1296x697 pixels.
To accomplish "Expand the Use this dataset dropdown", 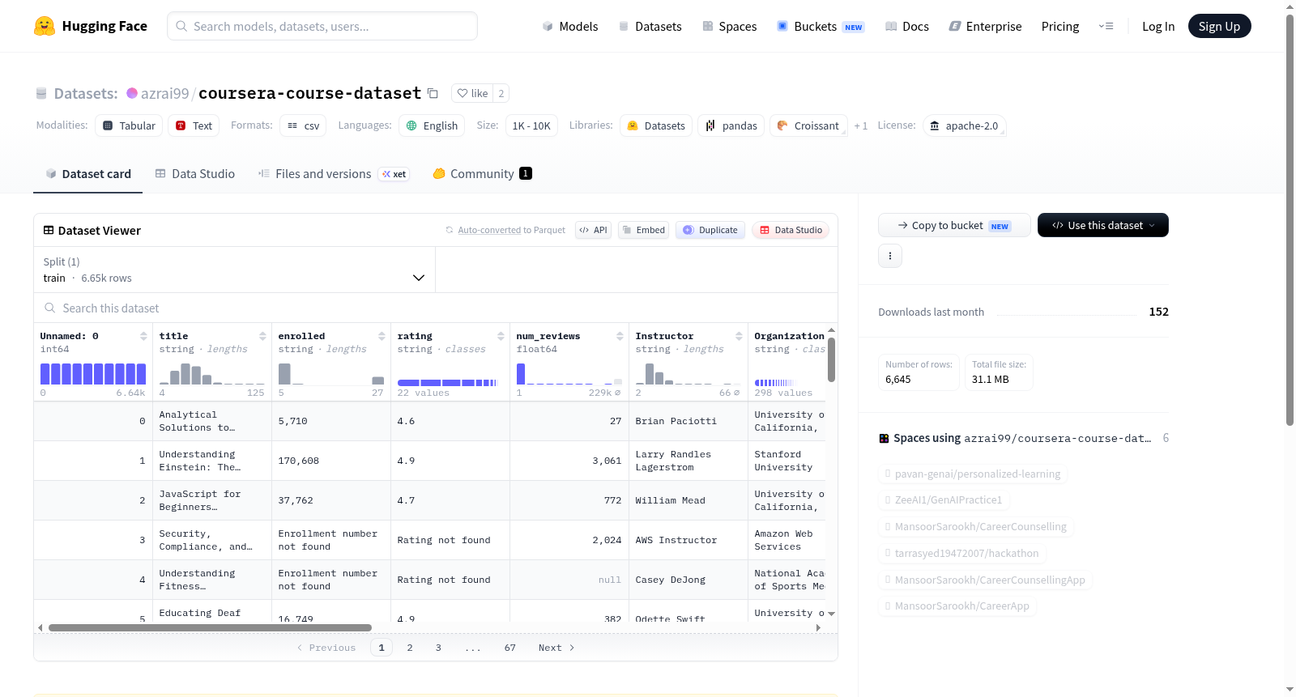I will point(1103,225).
